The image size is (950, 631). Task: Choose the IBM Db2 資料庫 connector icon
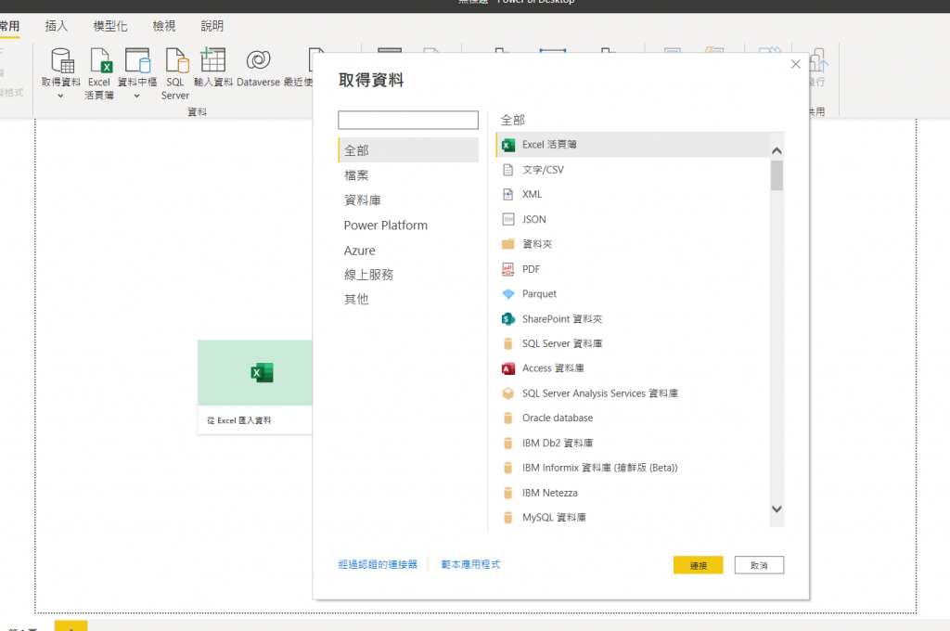pos(508,444)
